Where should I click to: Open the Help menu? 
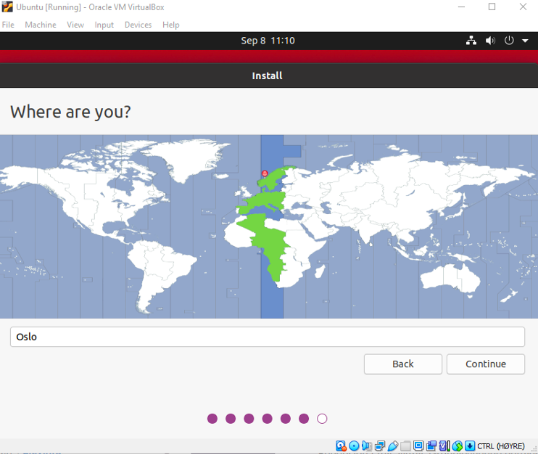point(171,25)
